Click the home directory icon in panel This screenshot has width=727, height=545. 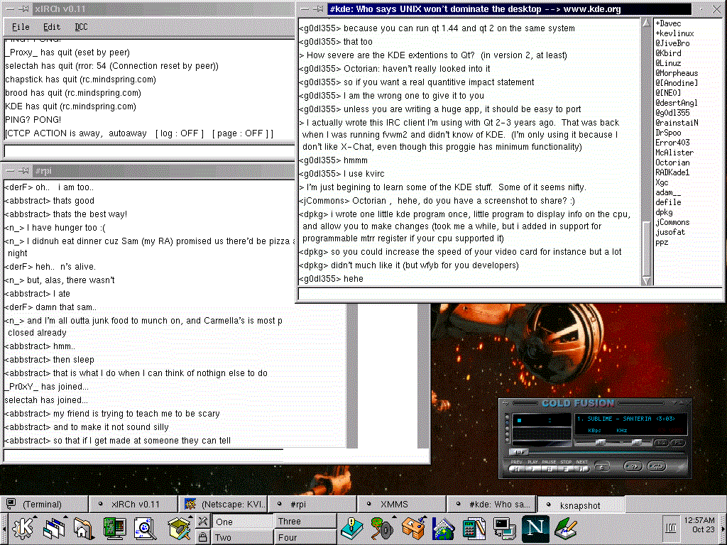83,528
